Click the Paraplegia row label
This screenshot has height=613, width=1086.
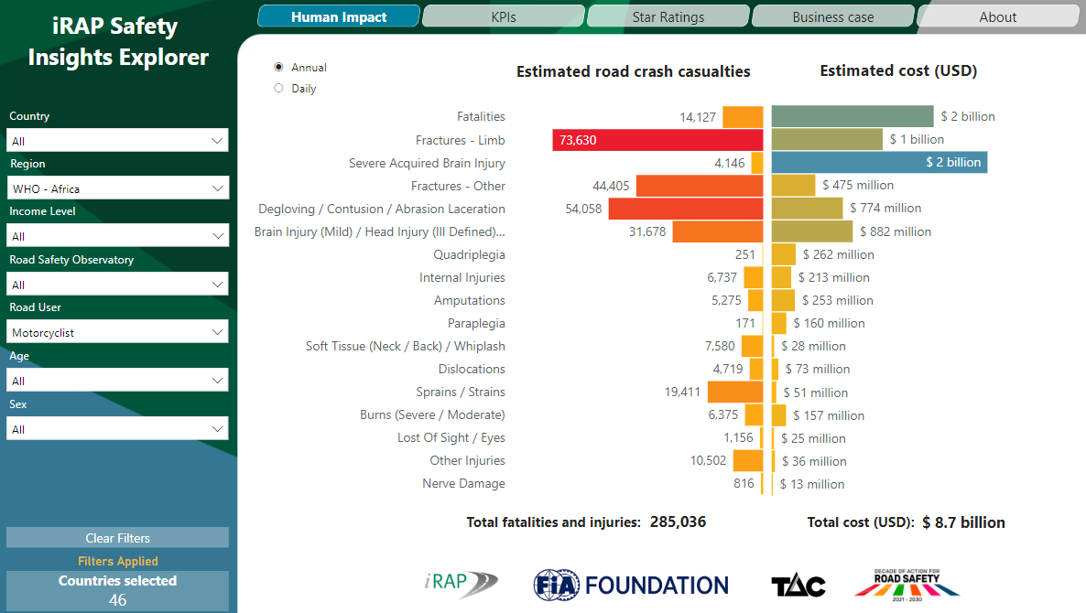pos(476,323)
